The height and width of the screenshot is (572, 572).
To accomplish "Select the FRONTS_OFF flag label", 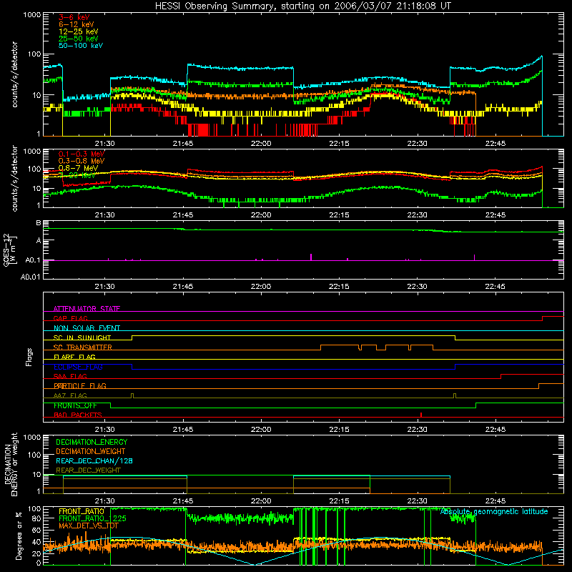I will click(75, 405).
